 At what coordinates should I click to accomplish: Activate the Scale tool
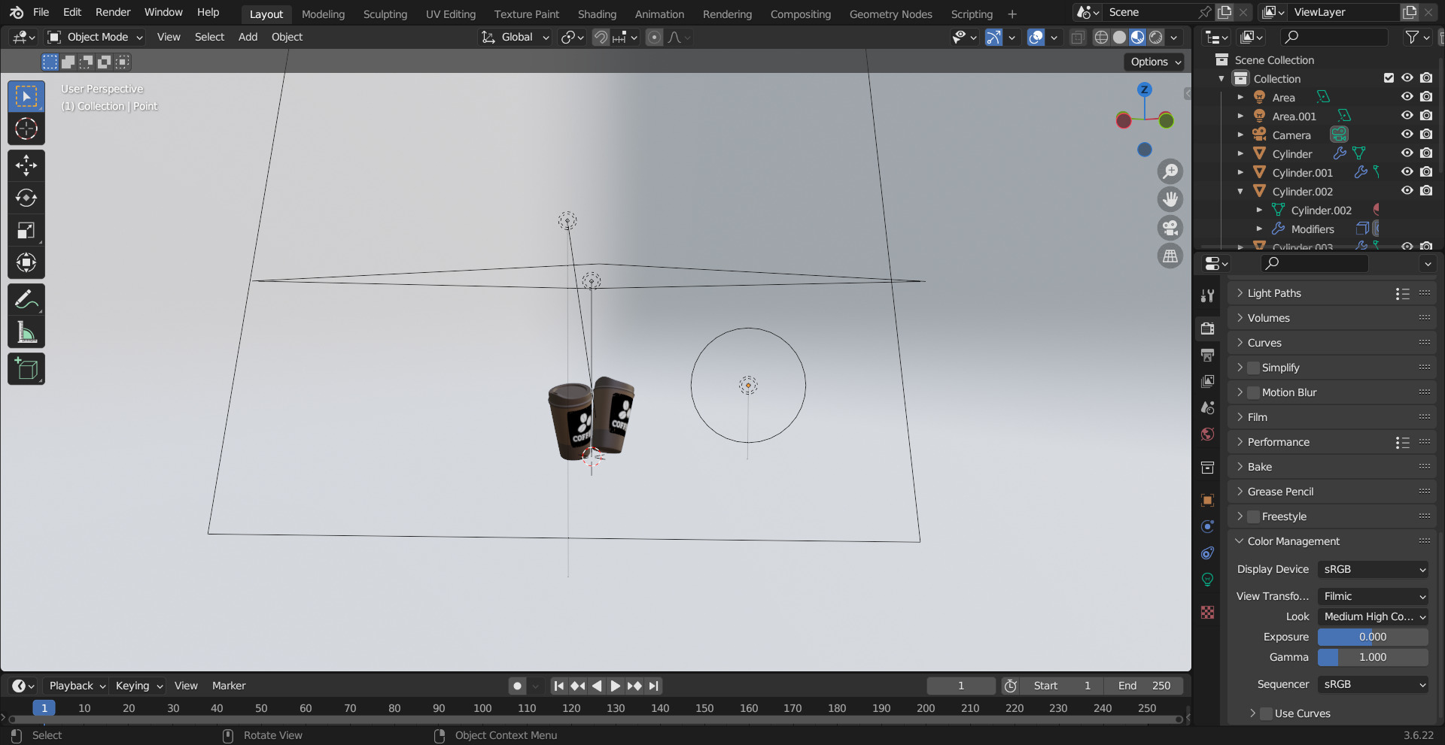(x=26, y=230)
